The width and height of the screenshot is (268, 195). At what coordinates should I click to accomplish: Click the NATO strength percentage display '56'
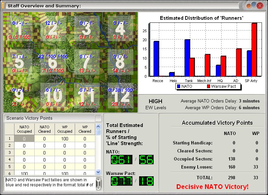(x=146, y=159)
